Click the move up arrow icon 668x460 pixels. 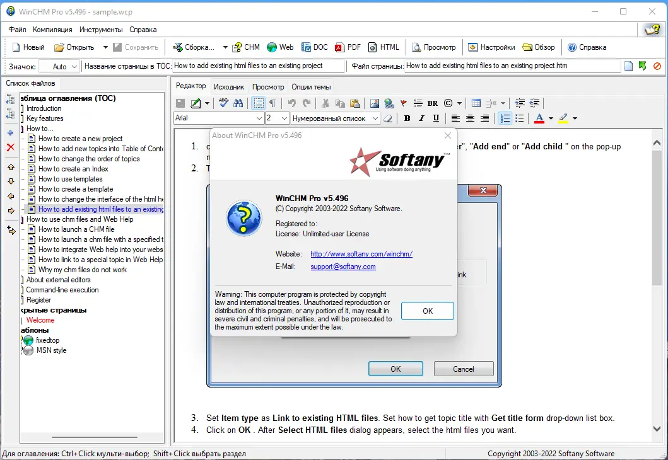(11, 167)
